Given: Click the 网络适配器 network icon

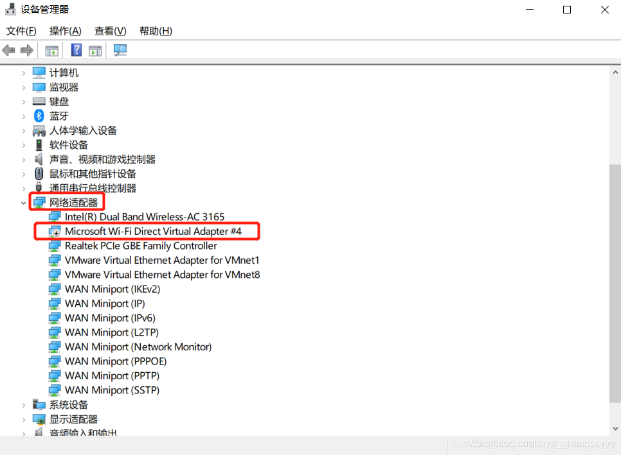Looking at the screenshot, I should click(39, 202).
